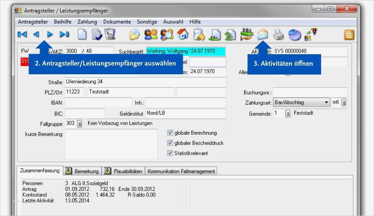Click the open folder icon
This screenshot has width=374, height=216.
[x=135, y=35]
